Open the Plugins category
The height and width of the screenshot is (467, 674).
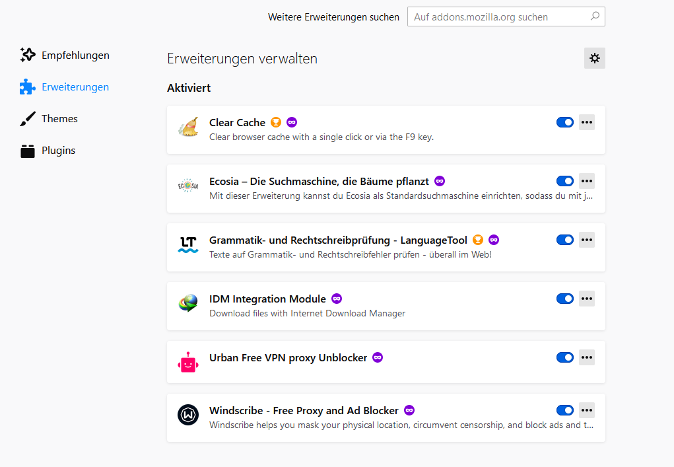point(58,151)
